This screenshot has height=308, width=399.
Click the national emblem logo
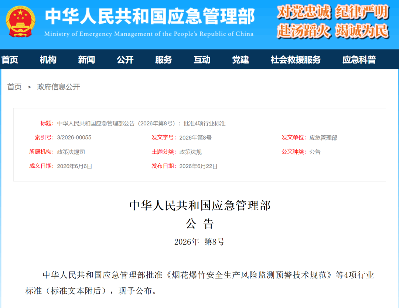(20, 22)
